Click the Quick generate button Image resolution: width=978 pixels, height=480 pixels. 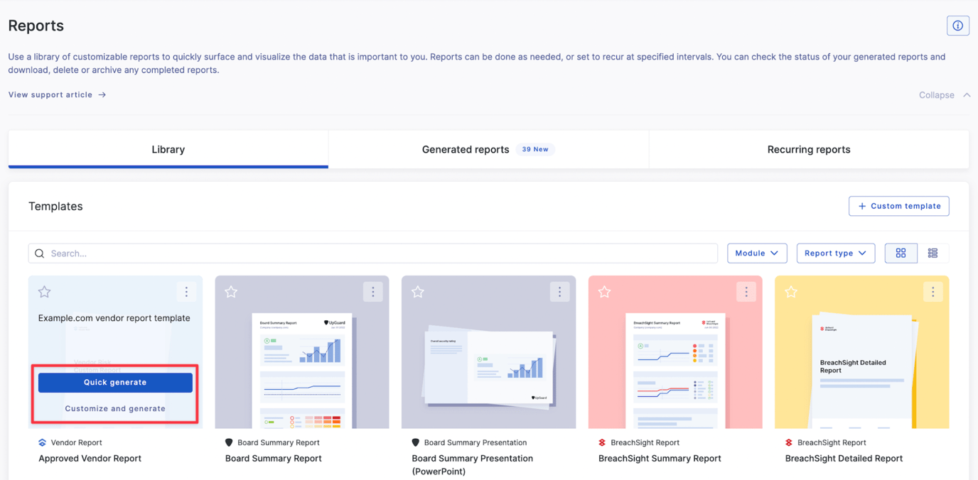click(x=114, y=382)
